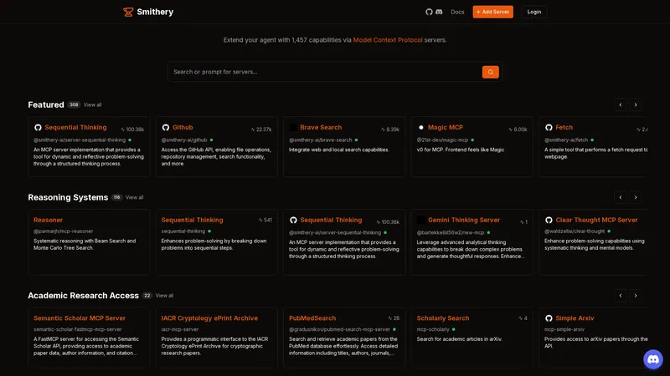This screenshot has width=670, height=376.
Task: Click the Brave Search card icon
Action: click(x=293, y=128)
